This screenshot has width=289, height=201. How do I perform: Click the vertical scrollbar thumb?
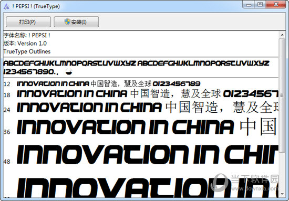(x=282, y=96)
